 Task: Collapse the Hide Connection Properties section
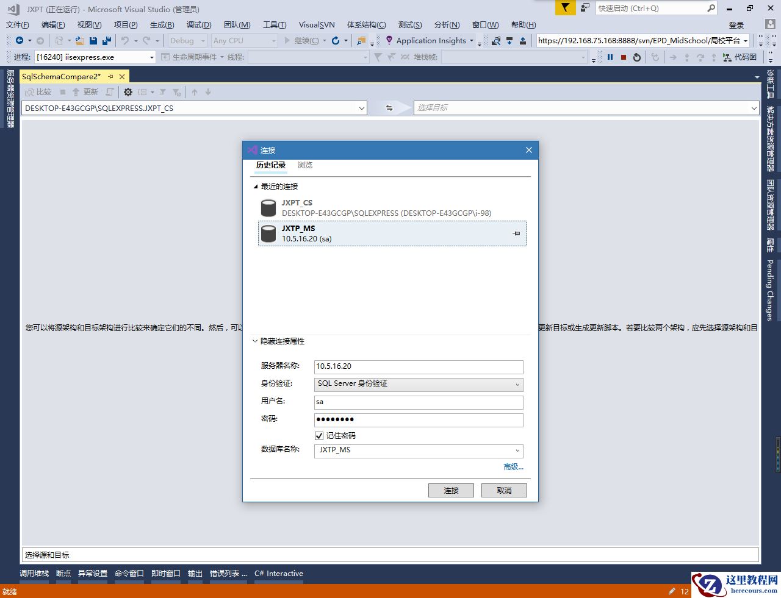click(255, 341)
